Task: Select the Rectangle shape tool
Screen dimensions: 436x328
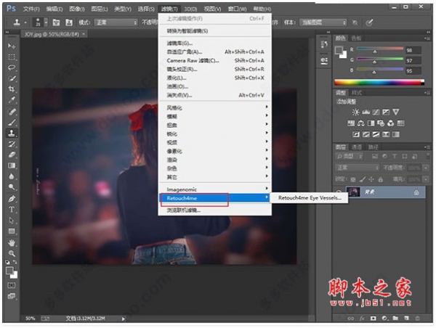Action: point(12,231)
